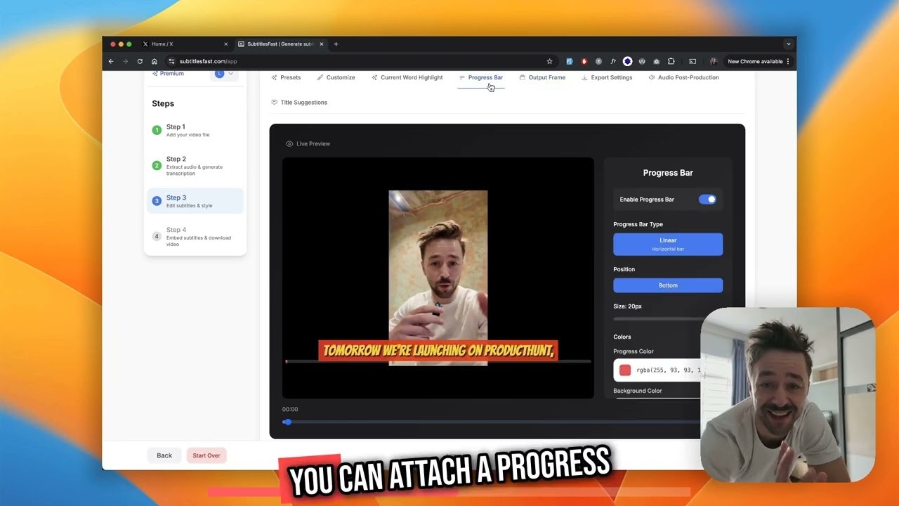Disable the Enable Progress Bar toggle
The height and width of the screenshot is (506, 899).
707,200
